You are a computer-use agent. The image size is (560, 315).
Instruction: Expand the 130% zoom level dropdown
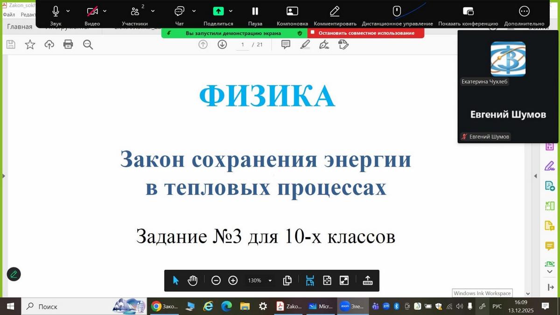click(270, 280)
